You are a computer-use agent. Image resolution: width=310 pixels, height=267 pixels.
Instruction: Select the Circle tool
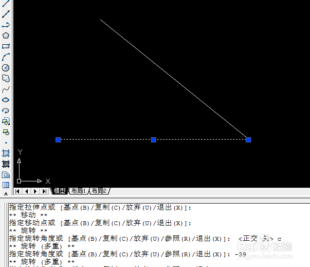[6, 68]
